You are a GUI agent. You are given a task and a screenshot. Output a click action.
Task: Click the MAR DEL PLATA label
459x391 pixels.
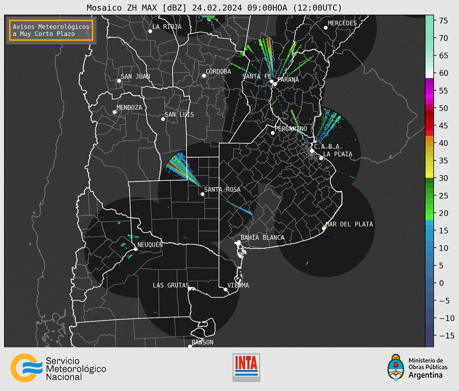(349, 224)
